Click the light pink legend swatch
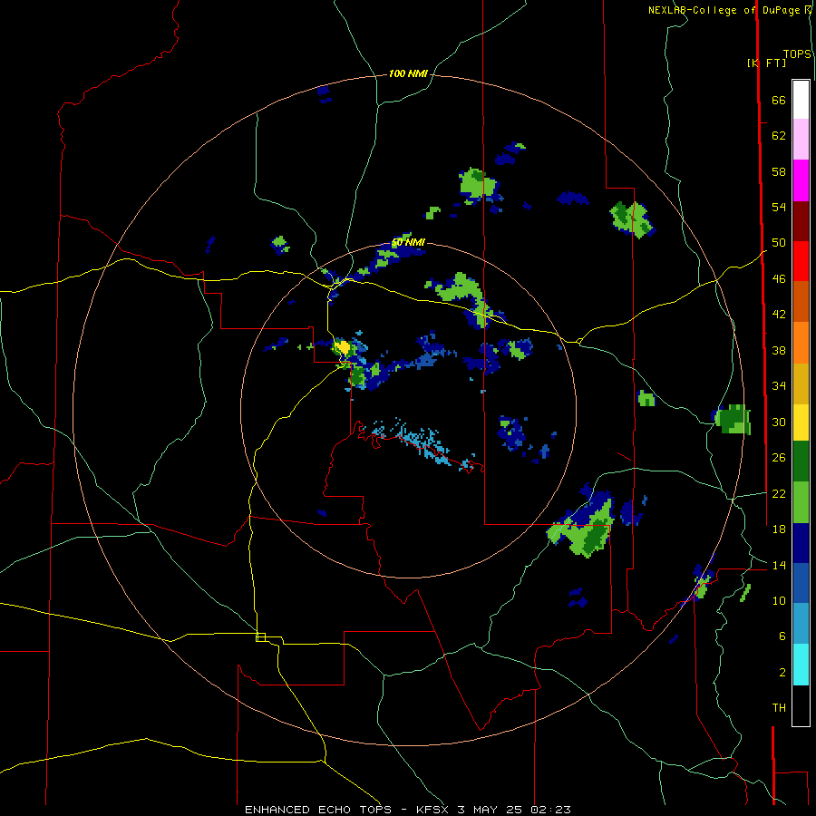Screen dimensions: 816x816 (801, 139)
